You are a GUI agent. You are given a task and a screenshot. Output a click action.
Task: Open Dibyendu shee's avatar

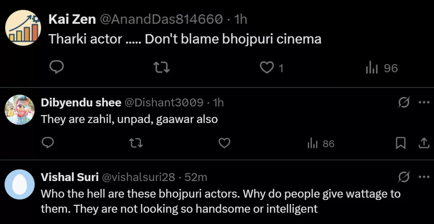point(20,110)
